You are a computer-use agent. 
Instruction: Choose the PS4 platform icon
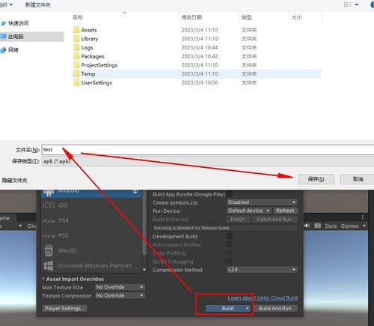tap(49, 220)
